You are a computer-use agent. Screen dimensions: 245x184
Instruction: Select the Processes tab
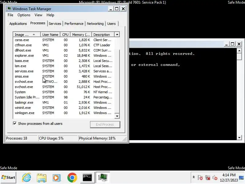pyautogui.click(x=38, y=23)
